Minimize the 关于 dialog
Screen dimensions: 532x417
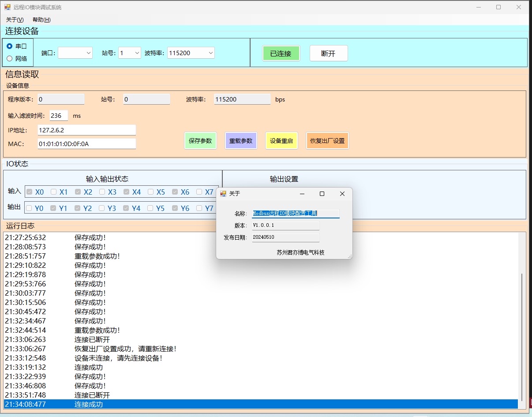pyautogui.click(x=302, y=194)
